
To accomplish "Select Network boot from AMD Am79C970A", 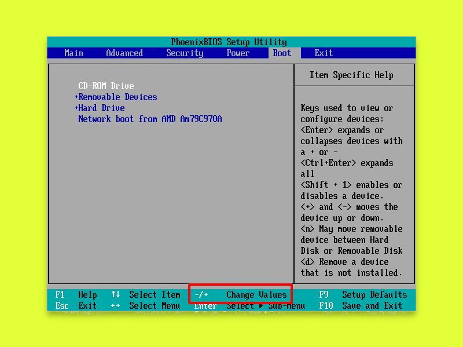I will pyautogui.click(x=150, y=119).
